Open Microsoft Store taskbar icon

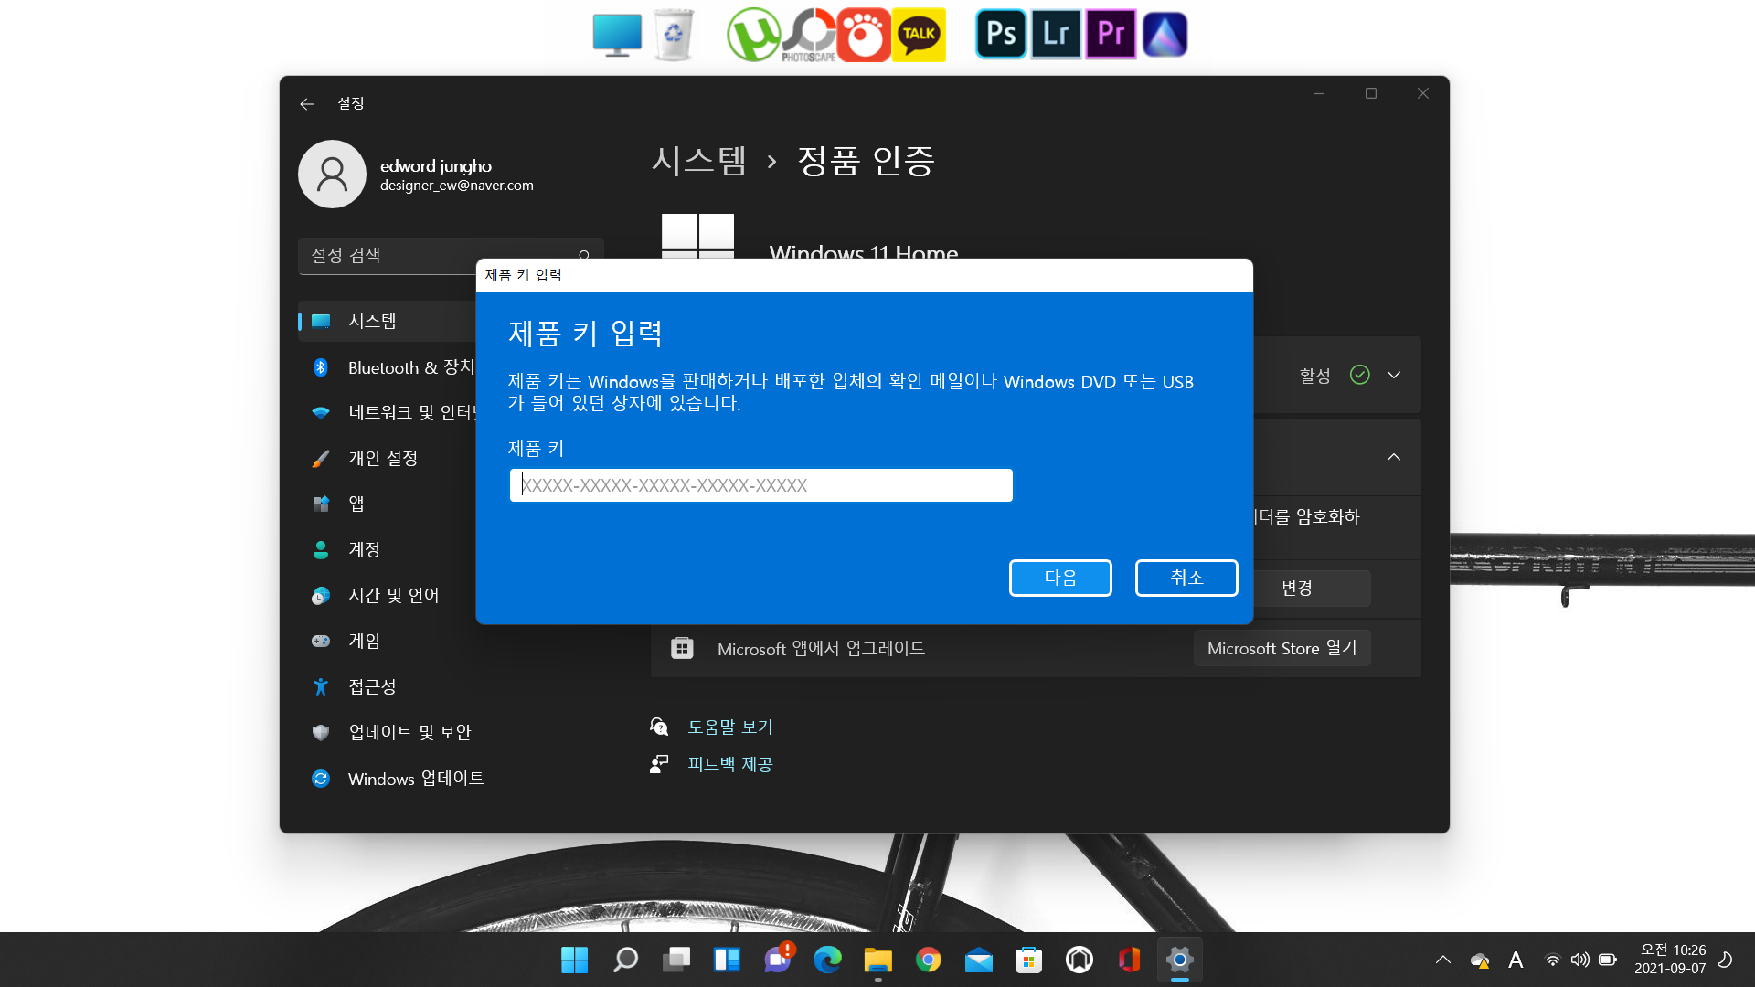pyautogui.click(x=1028, y=960)
